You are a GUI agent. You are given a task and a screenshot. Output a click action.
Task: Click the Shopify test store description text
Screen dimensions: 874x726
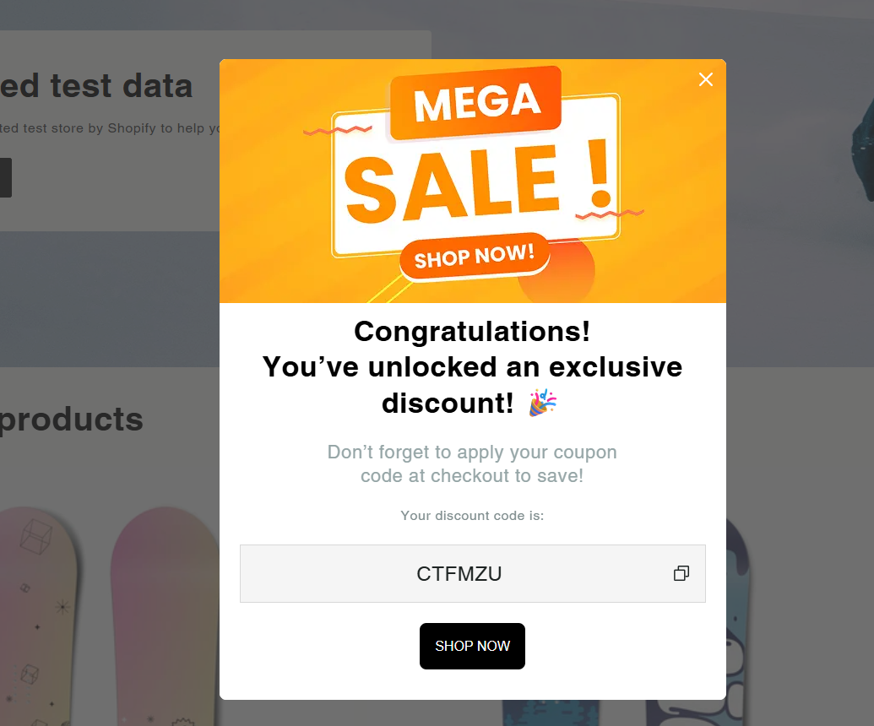(110, 128)
